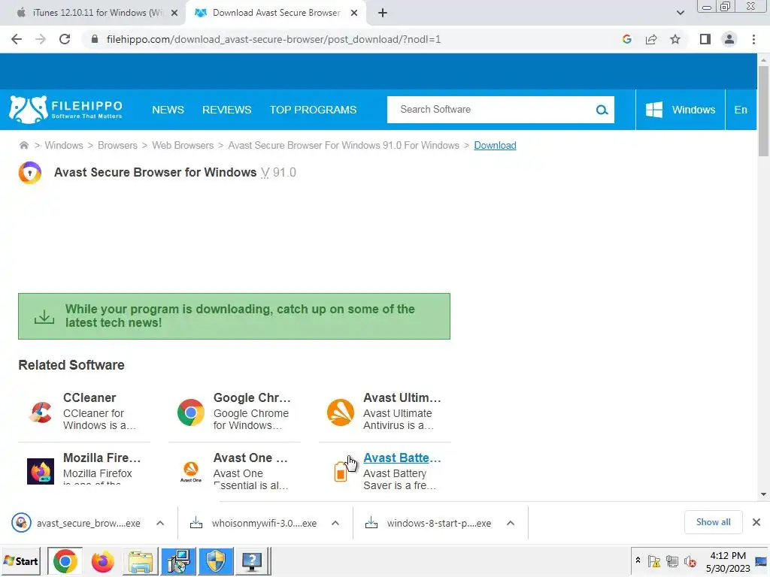The height and width of the screenshot is (577, 770).
Task: Click the browser back arrow
Action: (17, 39)
